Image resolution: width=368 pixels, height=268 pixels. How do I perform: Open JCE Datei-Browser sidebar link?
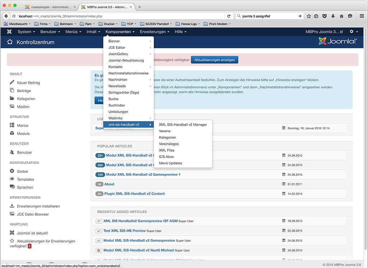(33, 214)
